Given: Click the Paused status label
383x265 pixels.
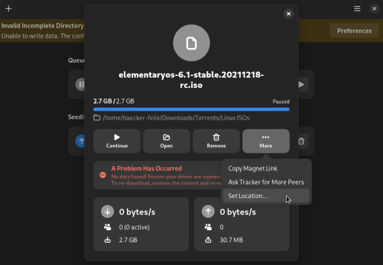Looking at the screenshot, I should (281, 102).
